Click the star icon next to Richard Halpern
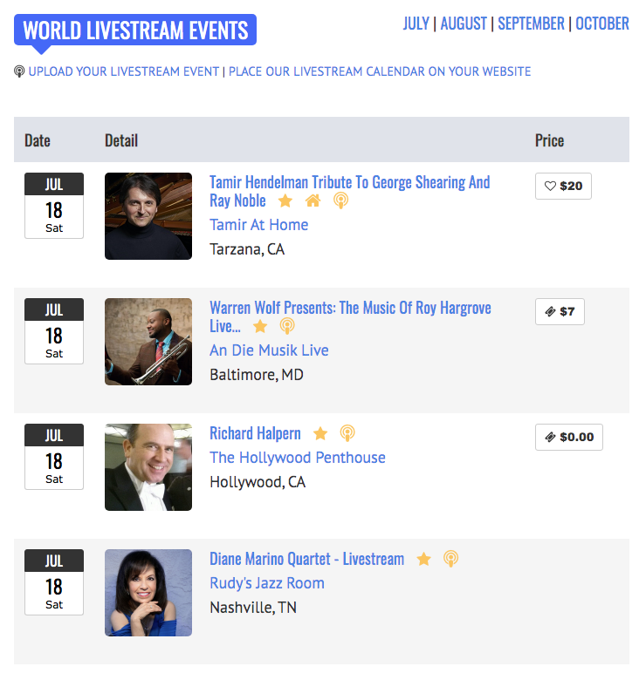This screenshot has width=639, height=673. pyautogui.click(x=320, y=433)
